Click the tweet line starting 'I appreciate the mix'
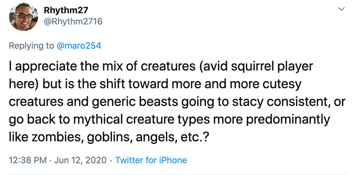 click(x=161, y=67)
